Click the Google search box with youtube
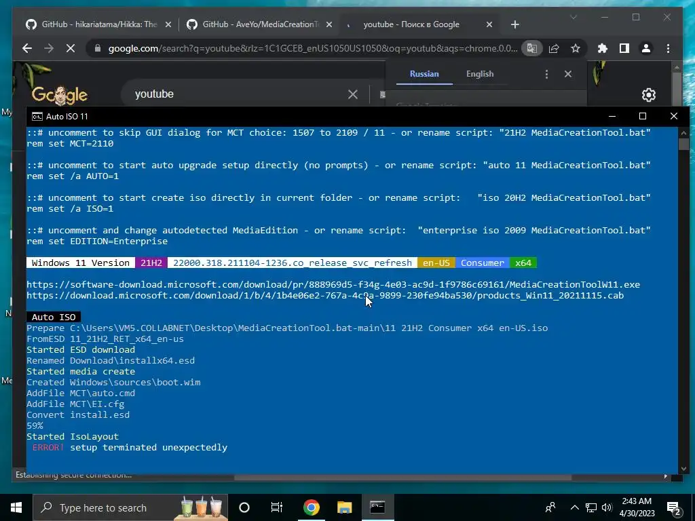 pos(240,94)
